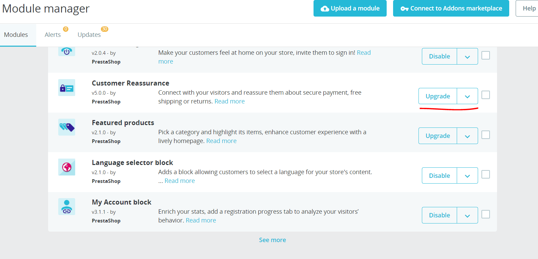Image resolution: width=538 pixels, height=259 pixels.
Task: Click the See more link
Action: point(273,240)
